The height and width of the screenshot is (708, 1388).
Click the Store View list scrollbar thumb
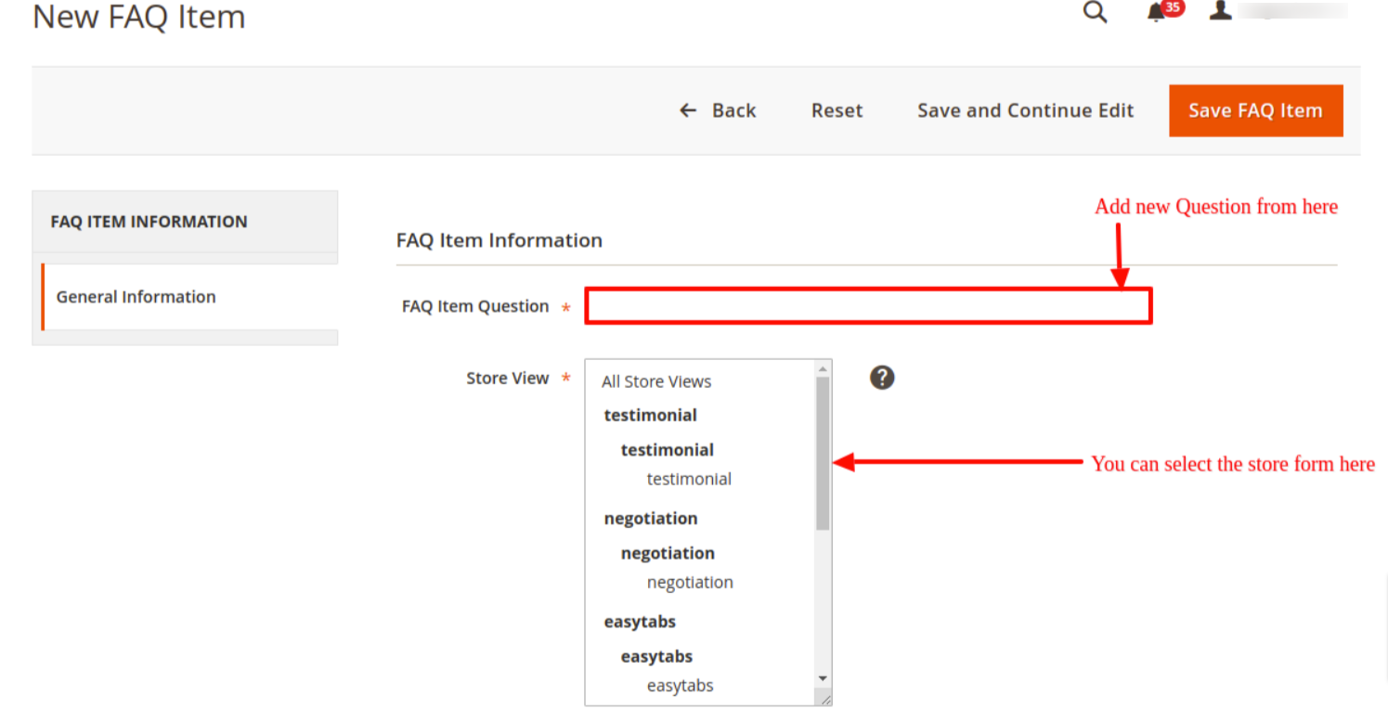pyautogui.click(x=823, y=455)
